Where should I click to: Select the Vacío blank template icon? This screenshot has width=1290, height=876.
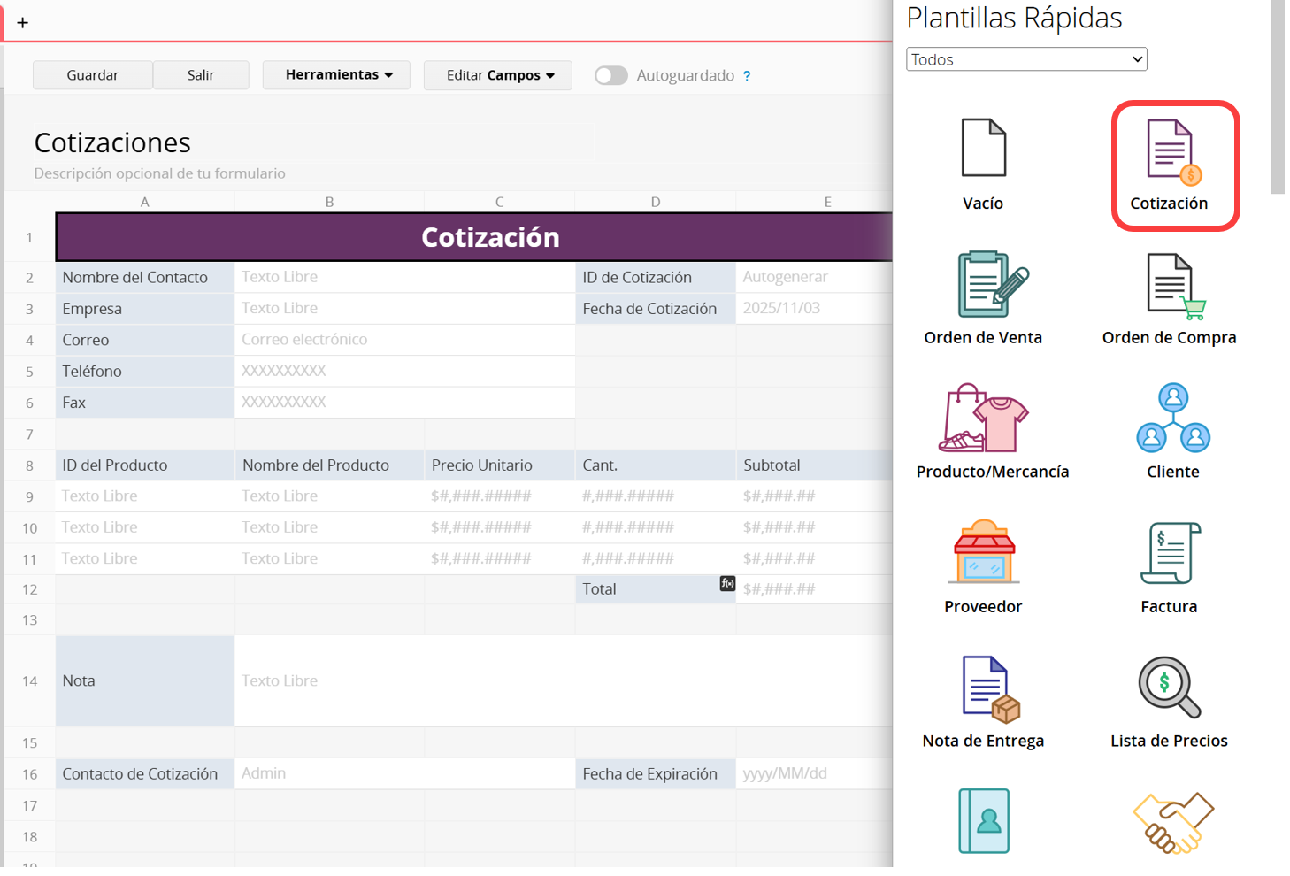click(983, 149)
